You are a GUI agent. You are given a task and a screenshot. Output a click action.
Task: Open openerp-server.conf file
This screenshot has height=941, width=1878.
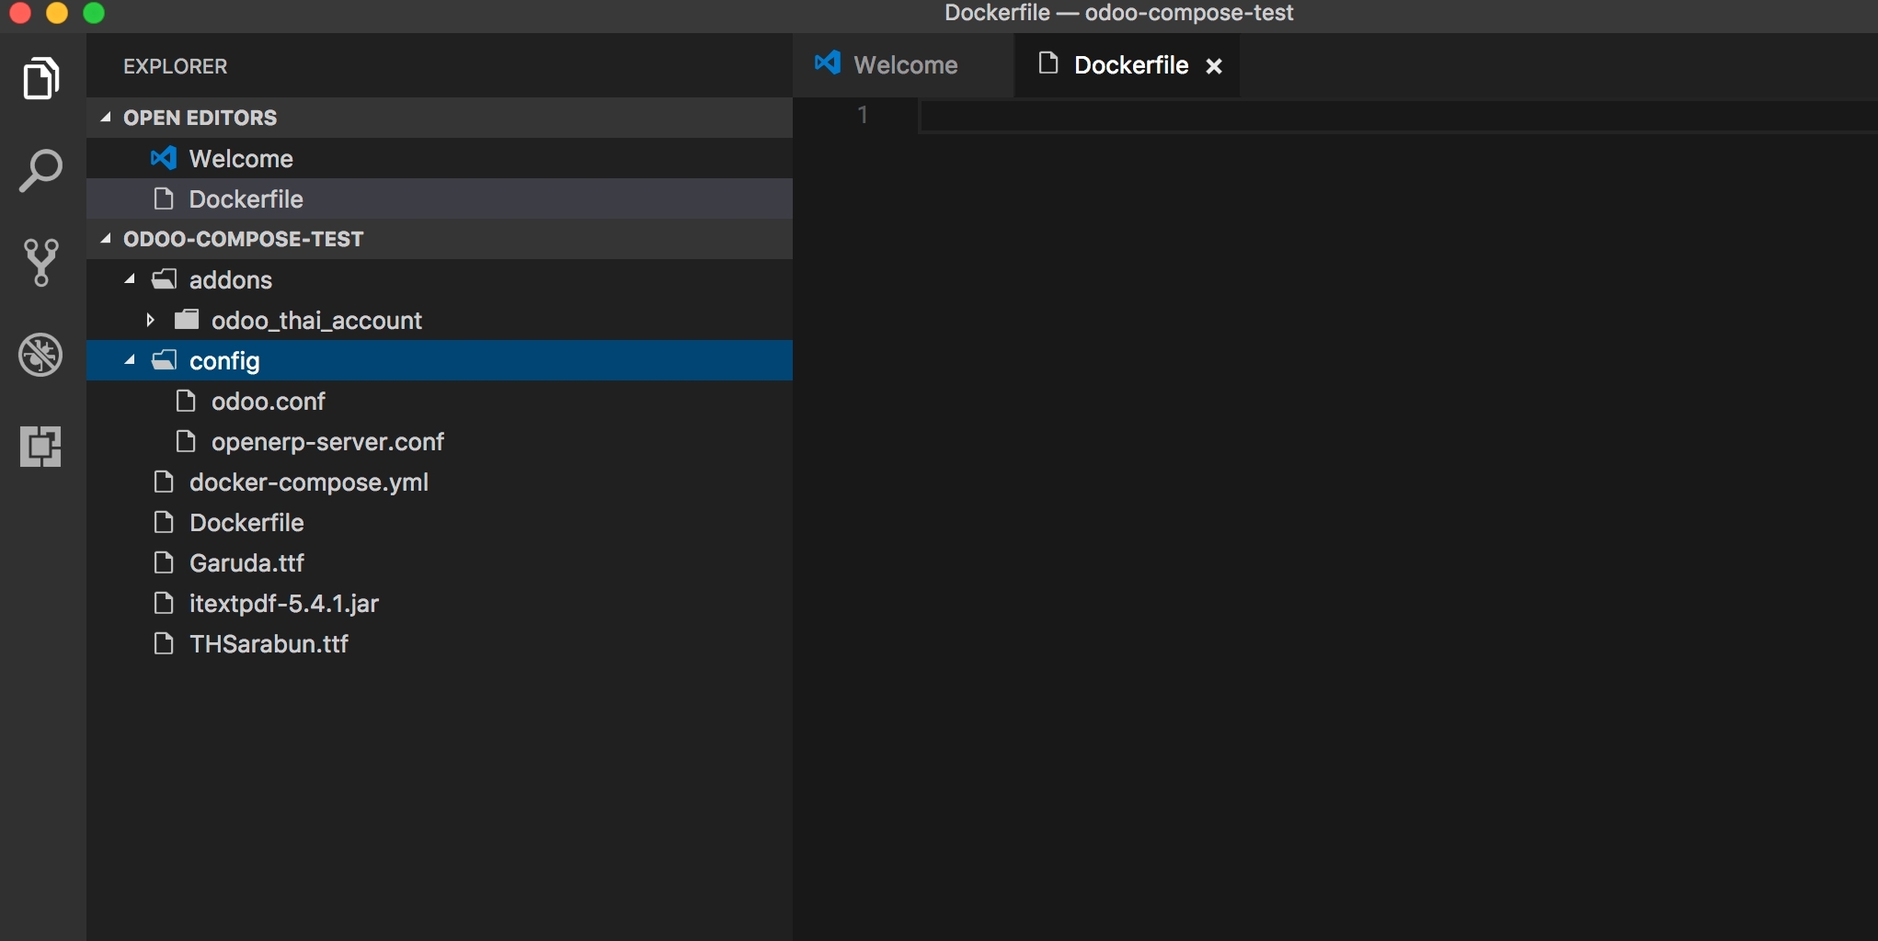pos(327,442)
